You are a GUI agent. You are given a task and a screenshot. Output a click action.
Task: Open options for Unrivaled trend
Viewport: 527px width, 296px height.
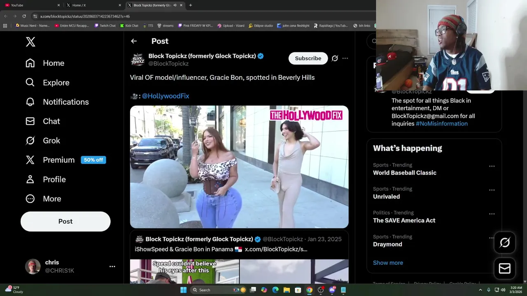pos(492,190)
